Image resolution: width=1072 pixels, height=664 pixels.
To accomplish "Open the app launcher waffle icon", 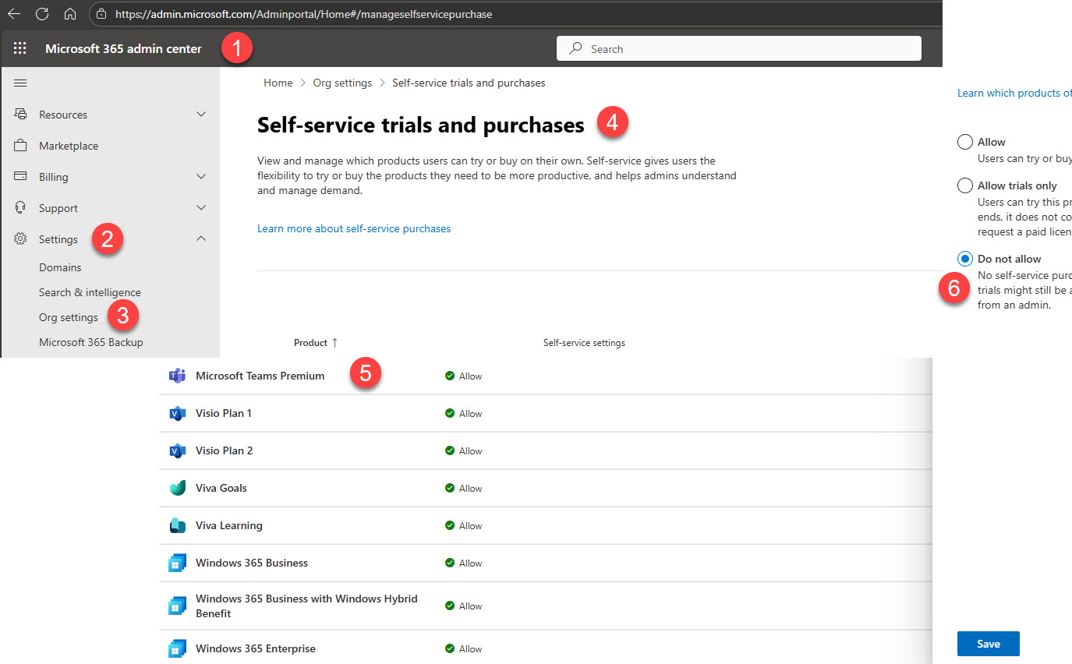I will (x=20, y=48).
